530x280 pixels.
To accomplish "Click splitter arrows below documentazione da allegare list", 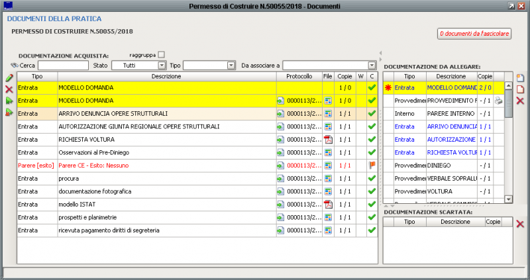I will click(389, 206).
